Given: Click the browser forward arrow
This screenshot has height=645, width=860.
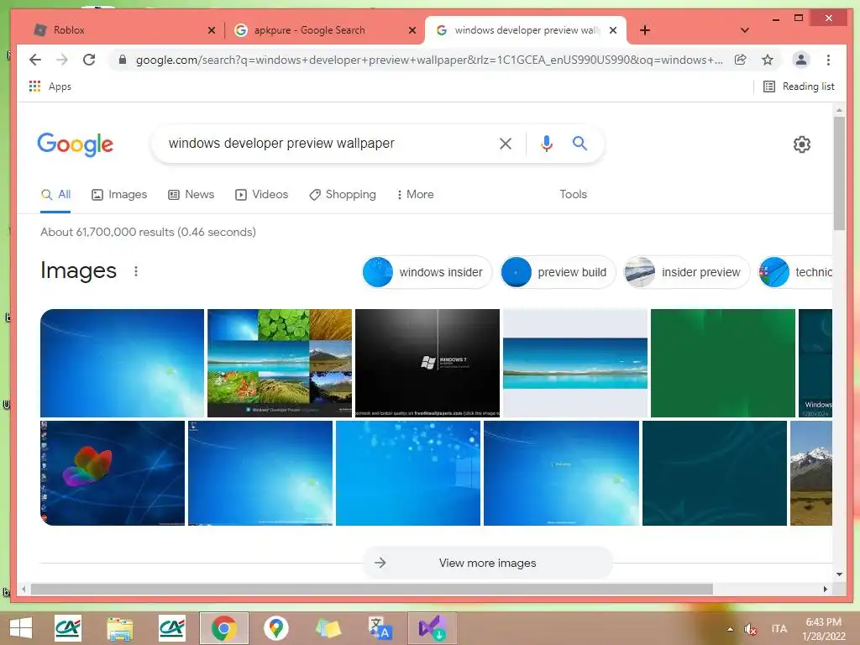Looking at the screenshot, I should (62, 60).
